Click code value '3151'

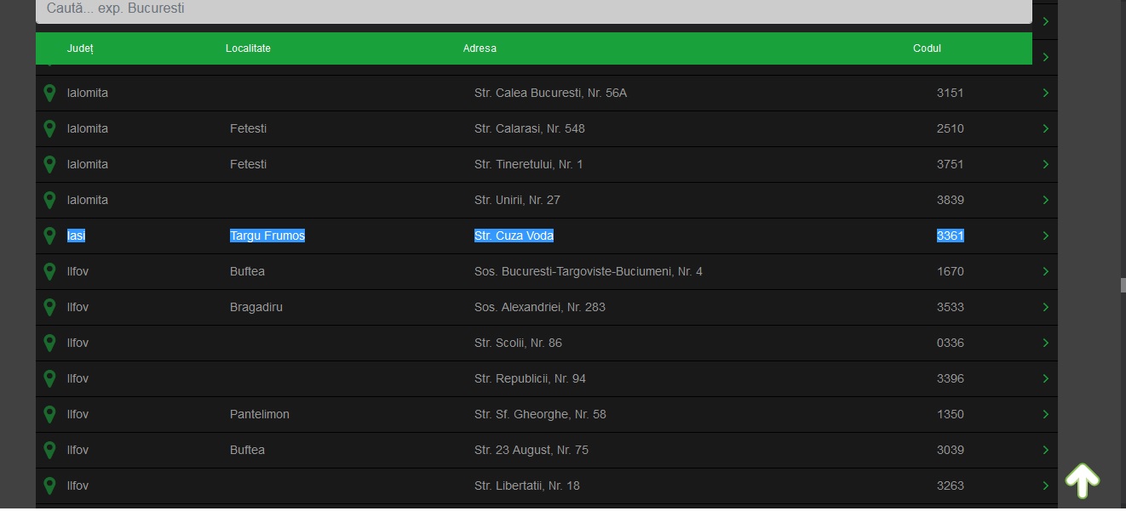pos(951,93)
